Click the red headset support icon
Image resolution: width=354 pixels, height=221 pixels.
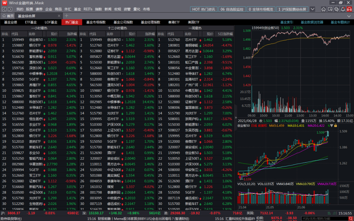point(349,9)
